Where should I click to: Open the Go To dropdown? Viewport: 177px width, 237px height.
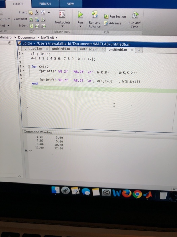(5, 19)
